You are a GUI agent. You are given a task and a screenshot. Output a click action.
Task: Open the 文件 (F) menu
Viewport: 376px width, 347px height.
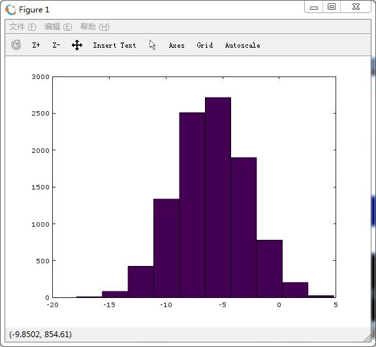23,27
